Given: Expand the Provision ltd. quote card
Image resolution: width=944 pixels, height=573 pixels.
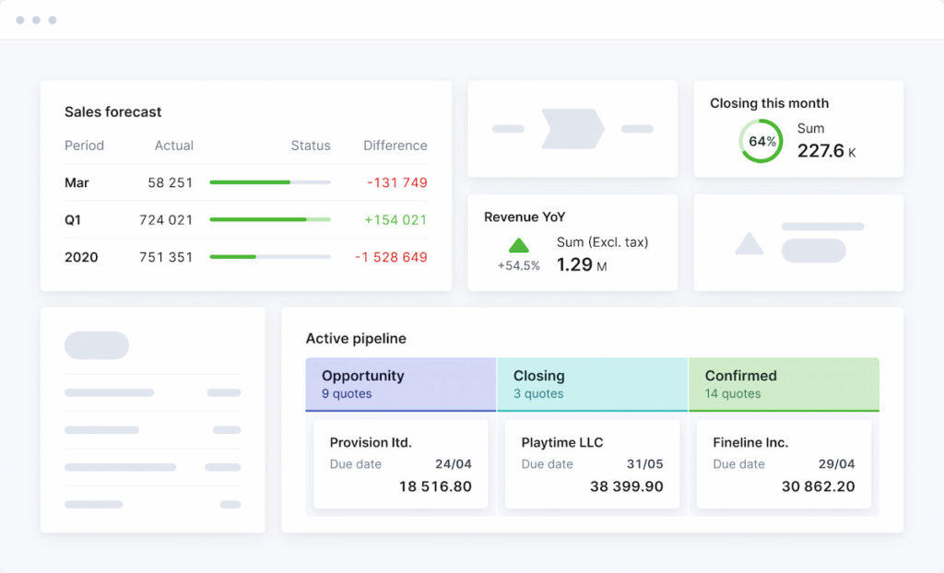Looking at the screenshot, I should point(400,463).
